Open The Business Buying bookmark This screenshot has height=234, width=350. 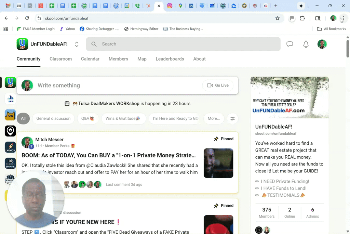[x=183, y=29]
